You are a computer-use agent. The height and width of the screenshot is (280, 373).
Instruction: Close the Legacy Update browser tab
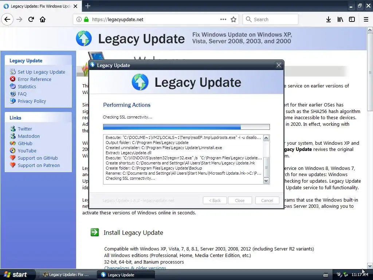click(75, 6)
